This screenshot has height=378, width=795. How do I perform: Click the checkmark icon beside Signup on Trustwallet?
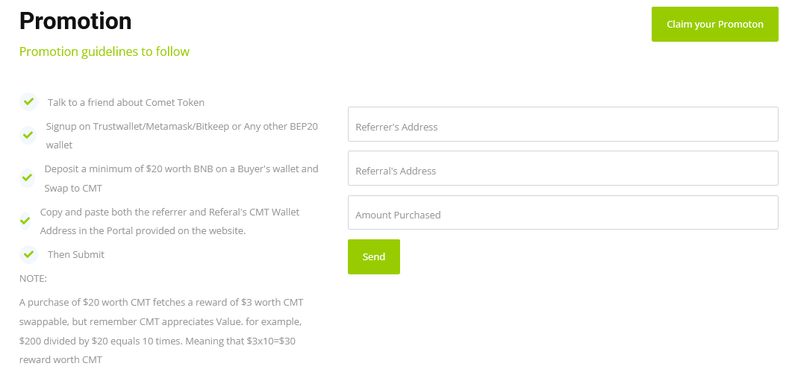click(x=28, y=135)
